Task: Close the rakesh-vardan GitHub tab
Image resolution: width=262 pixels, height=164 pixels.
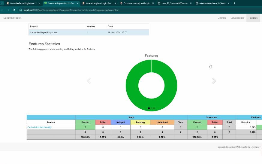Action: (x=229, y=3)
